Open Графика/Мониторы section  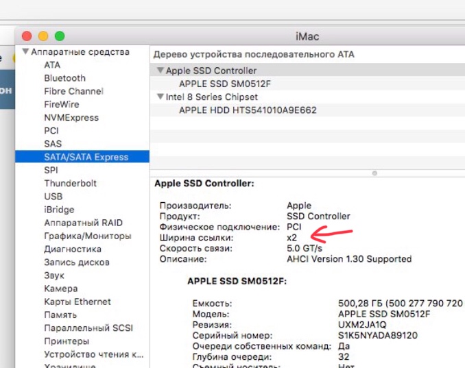coord(88,236)
